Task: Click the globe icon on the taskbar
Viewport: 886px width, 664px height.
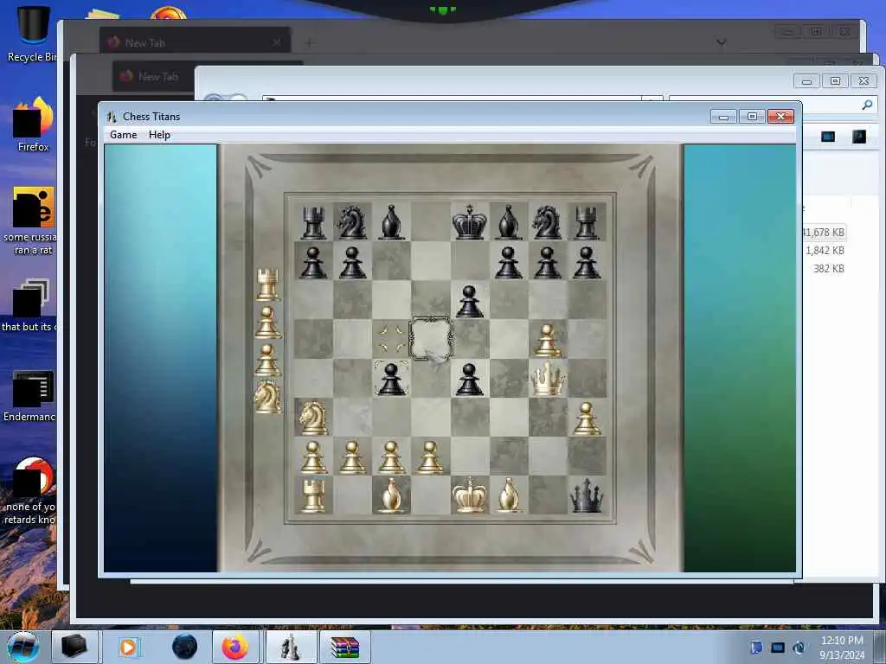Action: (x=184, y=647)
